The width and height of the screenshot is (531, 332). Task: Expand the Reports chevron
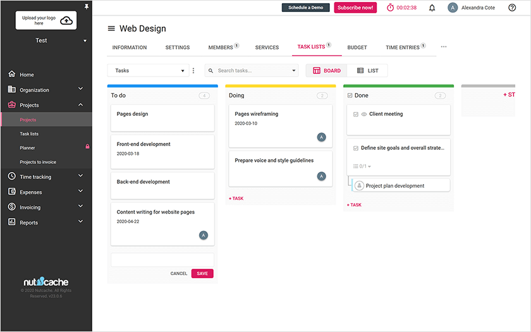tap(81, 221)
